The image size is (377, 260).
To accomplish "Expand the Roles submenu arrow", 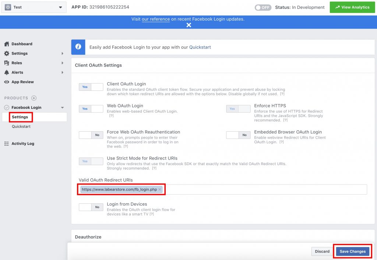I will (62, 63).
